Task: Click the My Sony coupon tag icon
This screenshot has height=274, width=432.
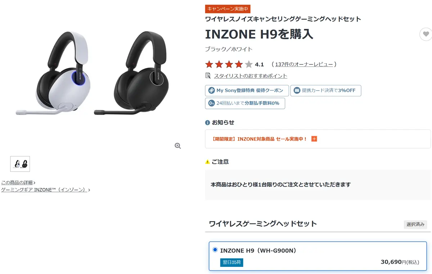Action: pyautogui.click(x=211, y=90)
